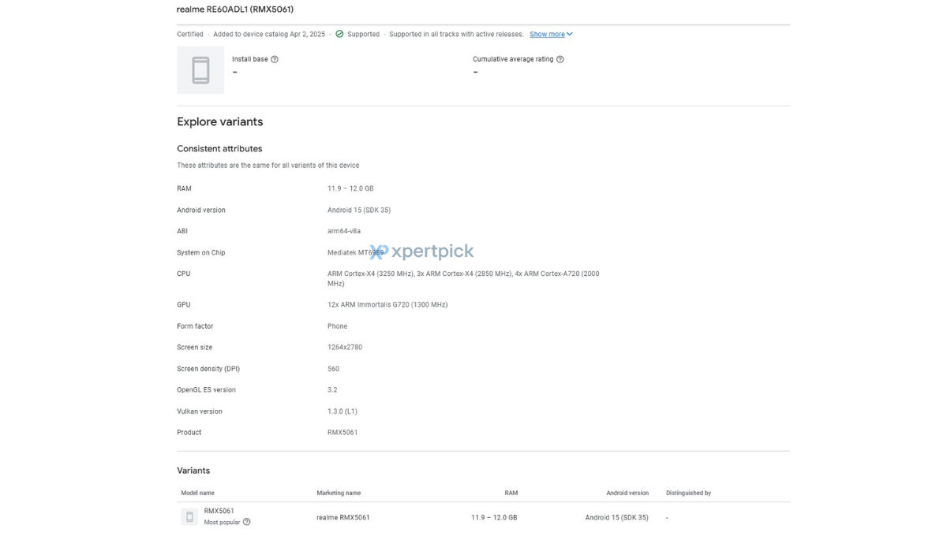Viewport: 947px width, 536px height.
Task: Click the Distinguished by column header
Action: (x=688, y=493)
